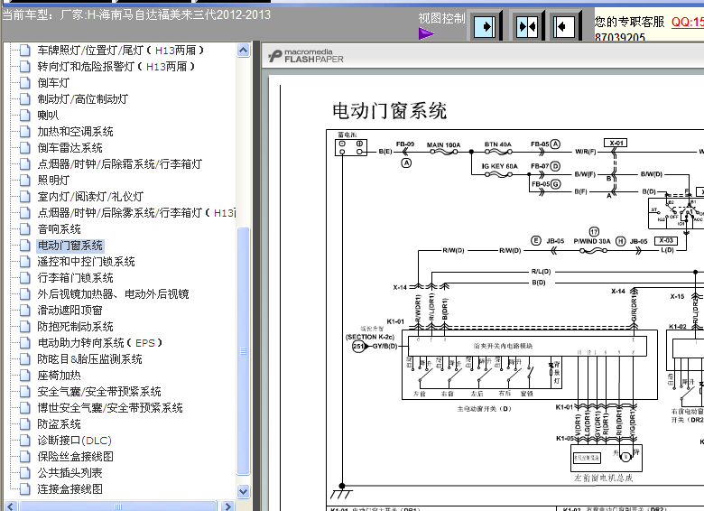Click the document icon beside 制动灯/高位制动灯
The image size is (704, 511).
[25, 98]
